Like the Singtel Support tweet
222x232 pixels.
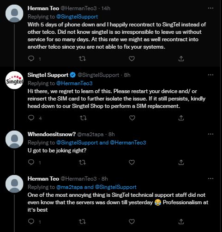tap(132, 118)
